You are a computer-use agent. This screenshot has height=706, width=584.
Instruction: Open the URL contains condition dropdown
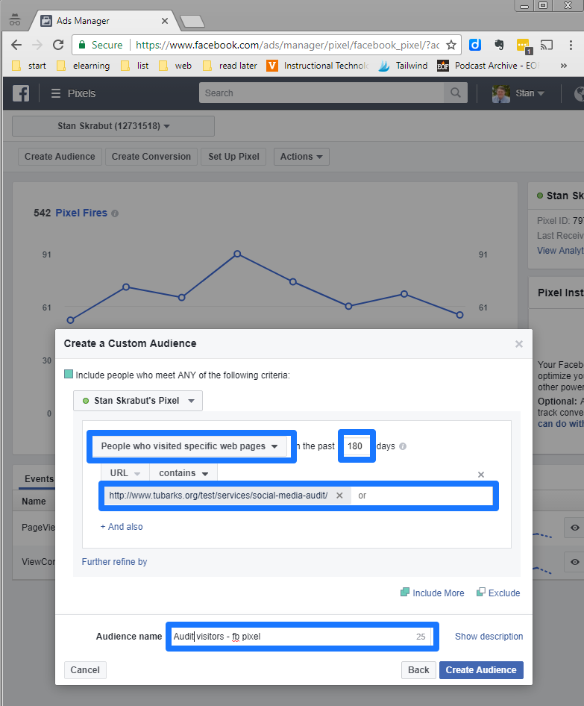[x=183, y=473]
